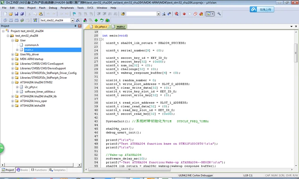Open the Peripherals menu
This screenshot has height=179, width=299.
click(x=67, y=8)
